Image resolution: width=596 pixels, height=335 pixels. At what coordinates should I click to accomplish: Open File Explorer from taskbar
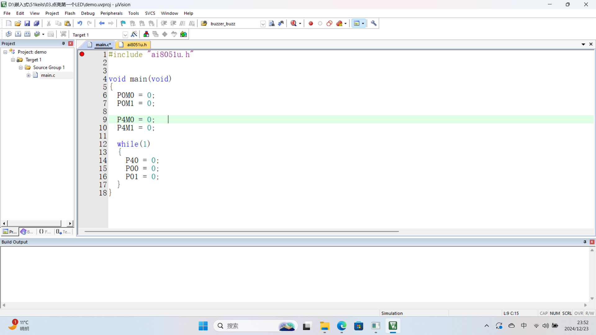coord(325,326)
